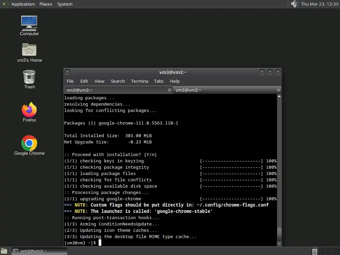Click the 'loading packages...' line

click(x=89, y=98)
